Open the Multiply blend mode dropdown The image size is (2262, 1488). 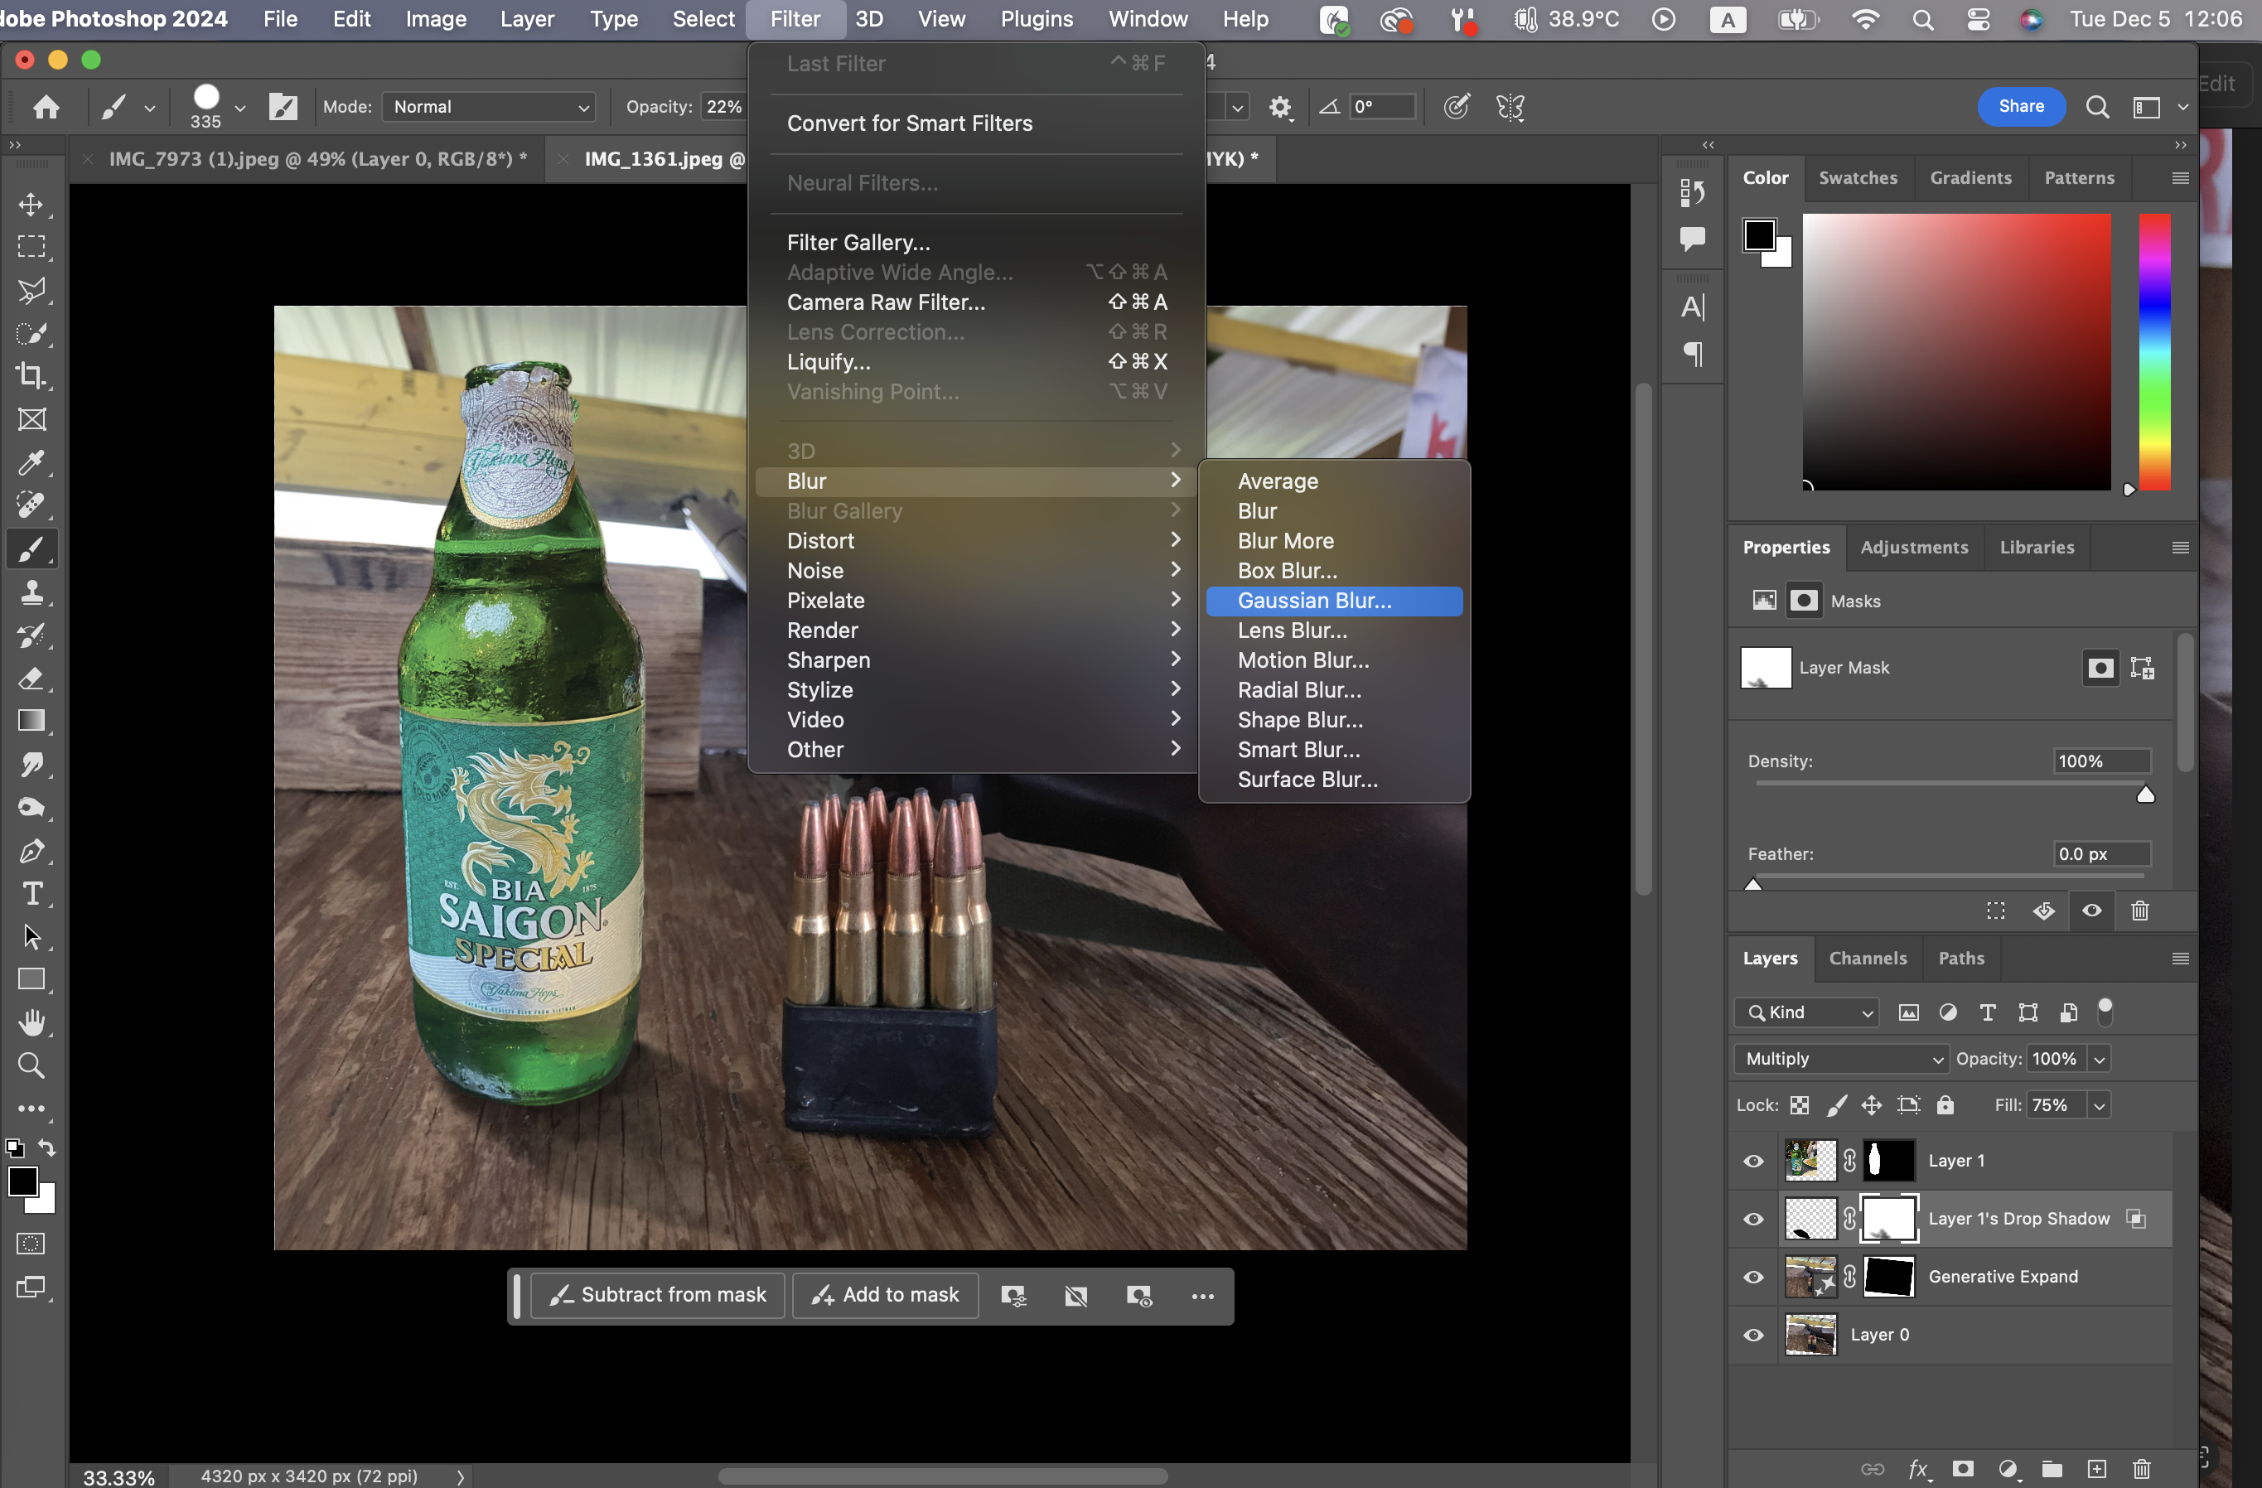(1841, 1059)
